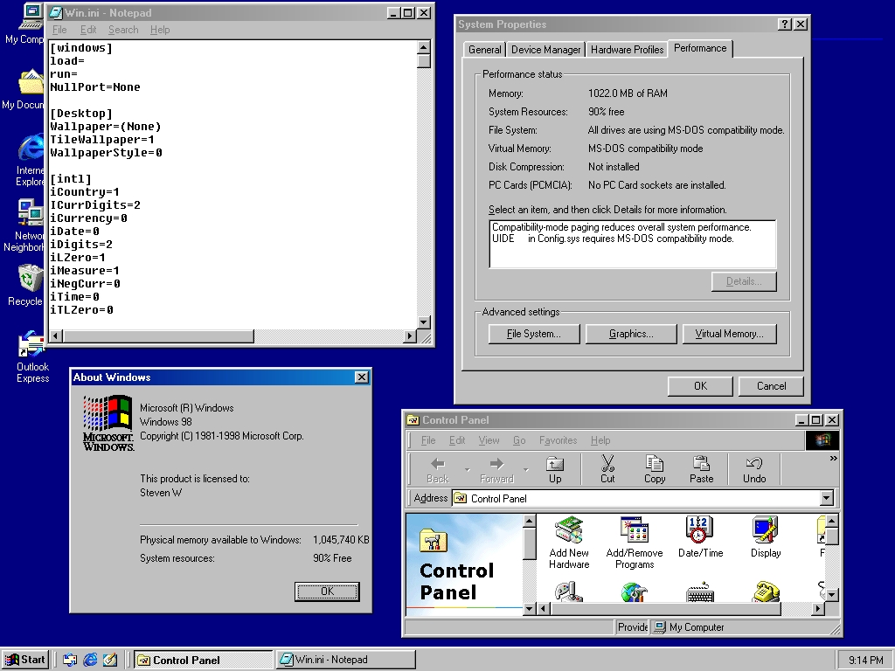895x671 pixels.
Task: Switch to Win.ini - Notepad taskbar button
Action: click(346, 660)
